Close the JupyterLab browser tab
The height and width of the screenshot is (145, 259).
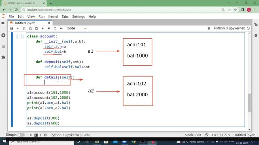click(44, 3)
